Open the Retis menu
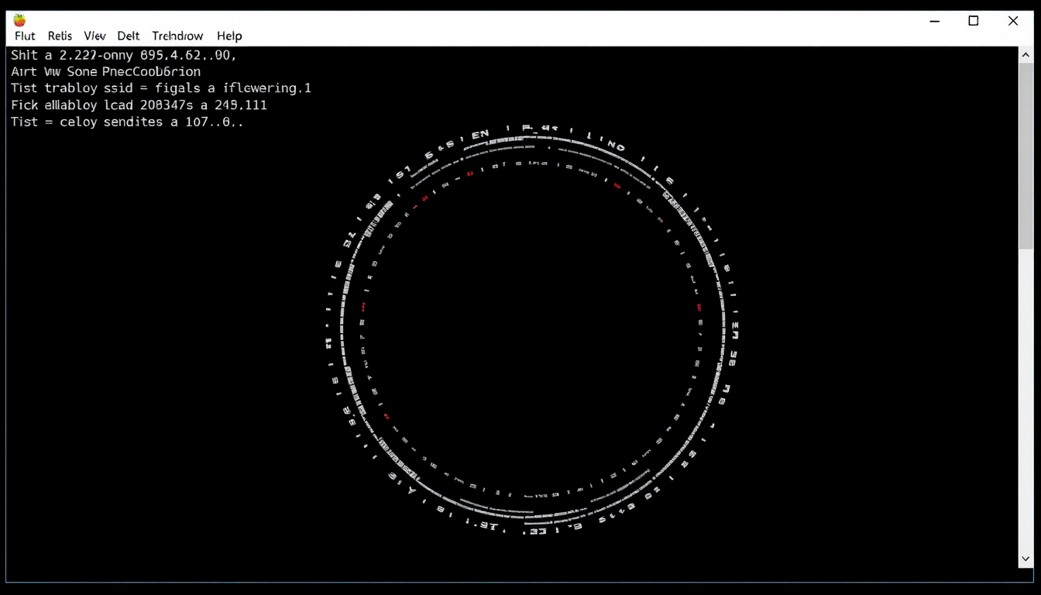1041x595 pixels. pos(60,36)
